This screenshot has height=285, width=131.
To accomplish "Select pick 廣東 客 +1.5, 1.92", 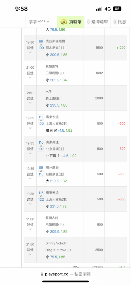I will 59,131.
